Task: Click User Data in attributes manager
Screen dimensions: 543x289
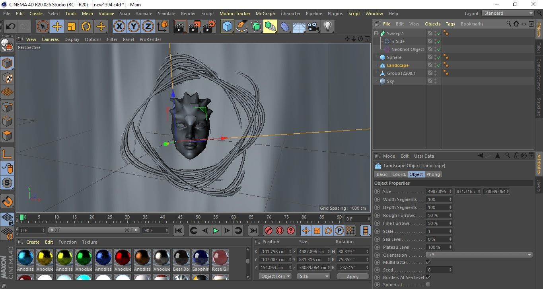Action: click(424, 156)
